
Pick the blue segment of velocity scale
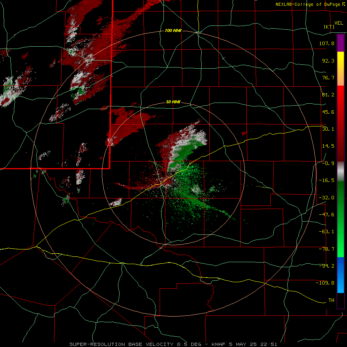tap(340, 275)
